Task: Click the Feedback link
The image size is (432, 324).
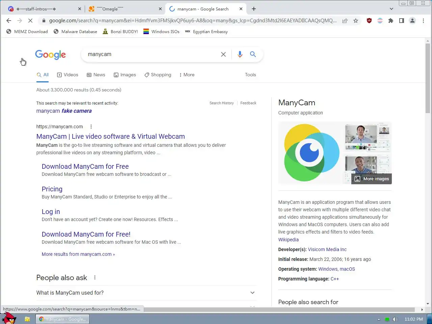Action: tap(248, 103)
